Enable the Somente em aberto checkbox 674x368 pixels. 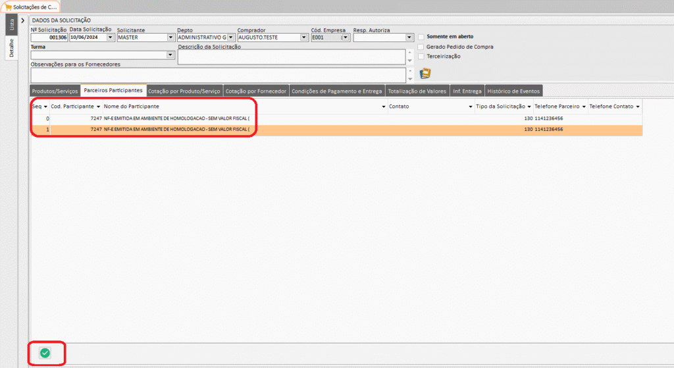[421, 37]
